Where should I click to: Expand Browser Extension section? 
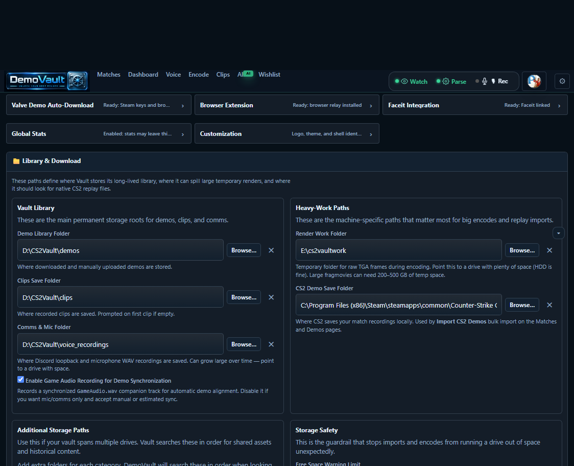[286, 105]
